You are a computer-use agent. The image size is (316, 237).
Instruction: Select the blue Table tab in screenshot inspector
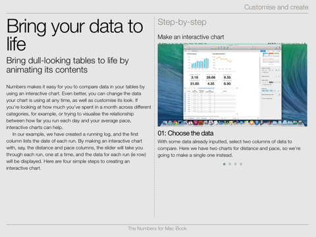pyautogui.click(x=263, y=51)
